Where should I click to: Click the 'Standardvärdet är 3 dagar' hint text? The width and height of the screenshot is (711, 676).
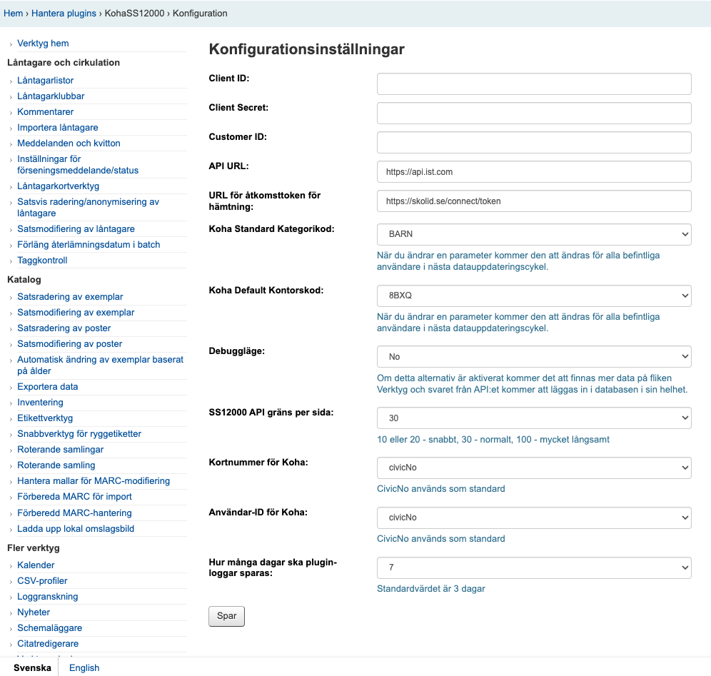(x=430, y=588)
